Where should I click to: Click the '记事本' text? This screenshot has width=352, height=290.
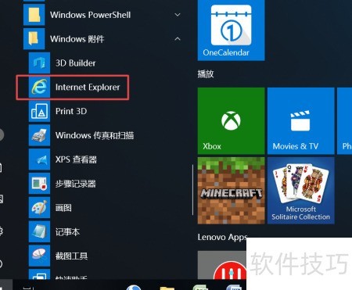tap(67, 232)
